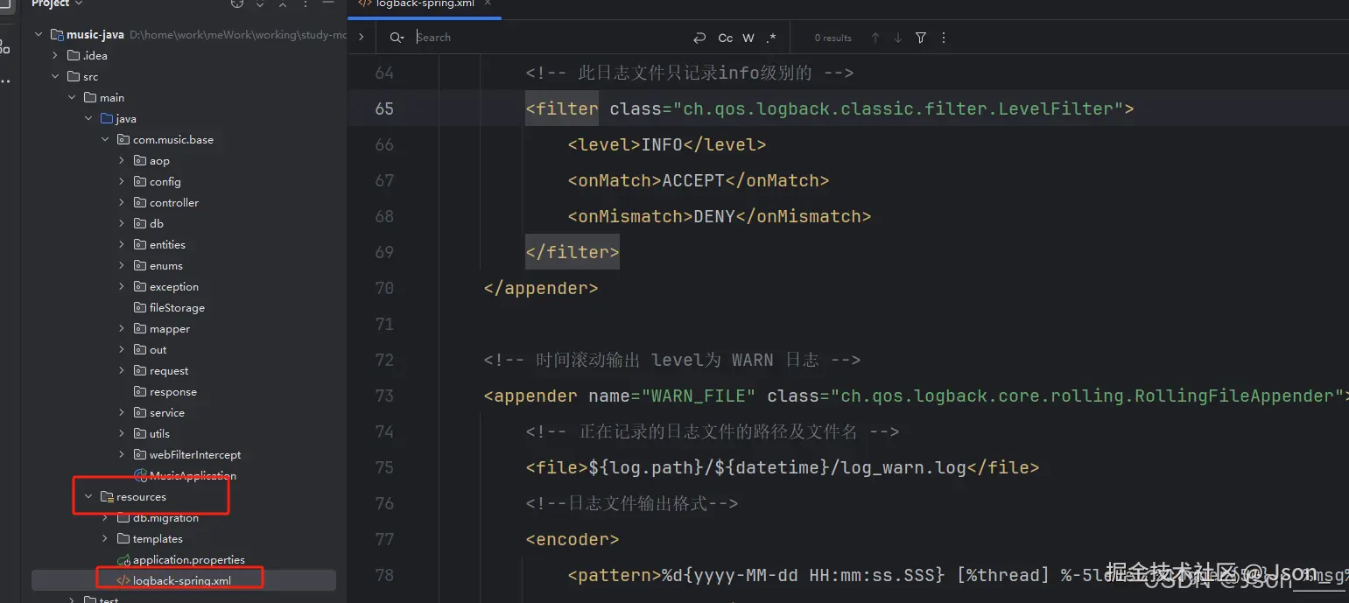Image resolution: width=1349 pixels, height=603 pixels.
Task: Open logback-spring.xml in project tree
Action: point(181,581)
